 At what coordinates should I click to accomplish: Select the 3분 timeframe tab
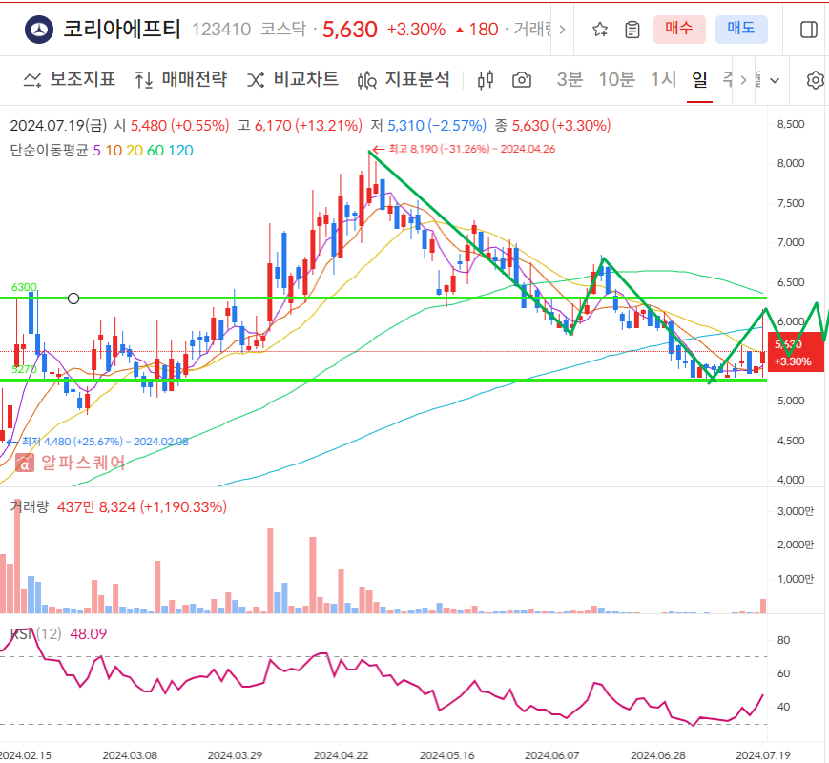570,82
